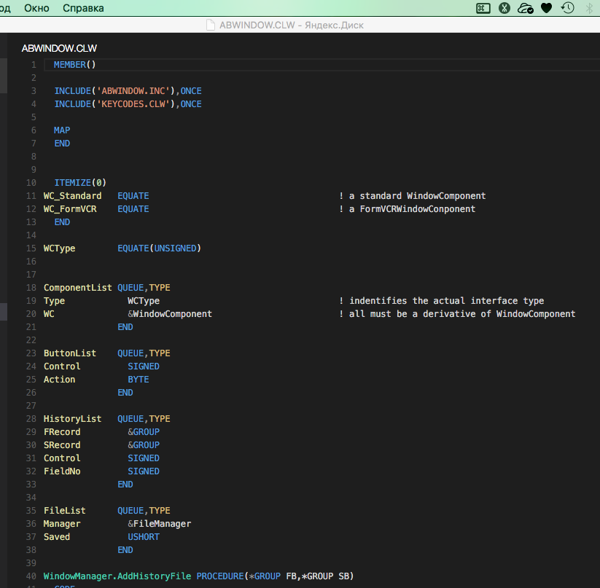Click line number 1 in the gutter
600x588 pixels.
click(x=34, y=65)
